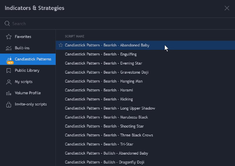Add Bearish Three Black Crows indicator

(145, 135)
